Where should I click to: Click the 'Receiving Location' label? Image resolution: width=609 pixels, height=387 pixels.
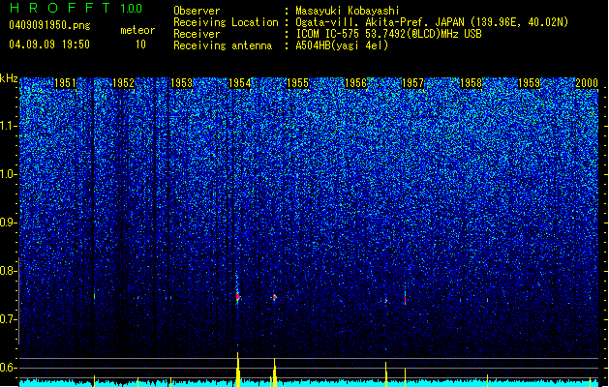point(226,22)
